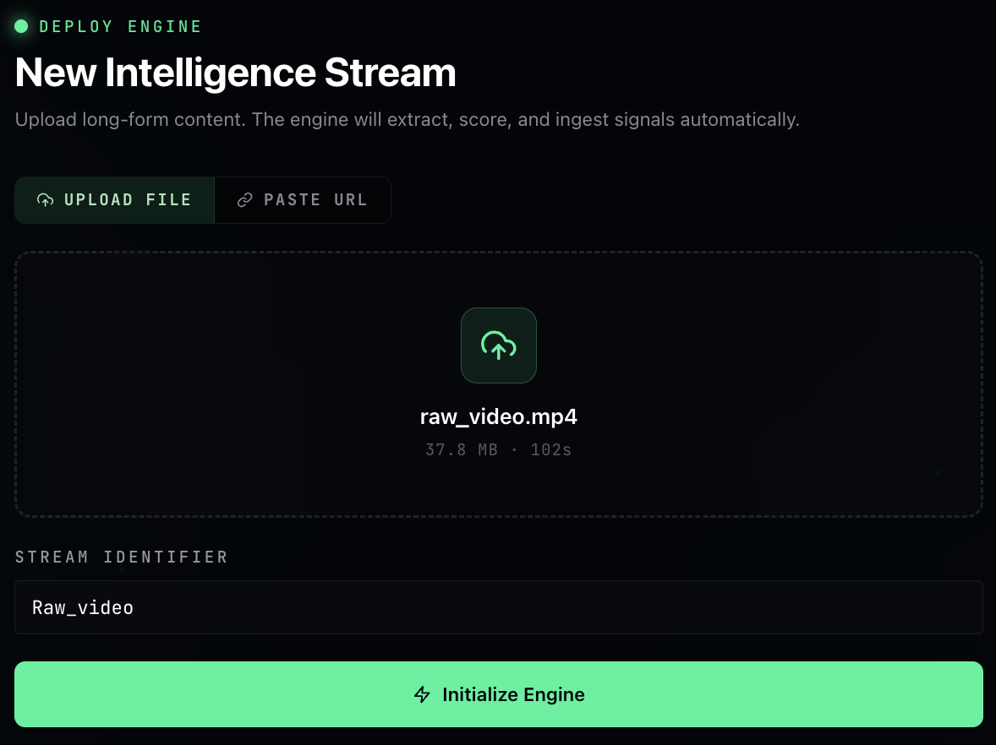This screenshot has width=996, height=745.
Task: Click the Initialize Engine button
Action: [499, 694]
